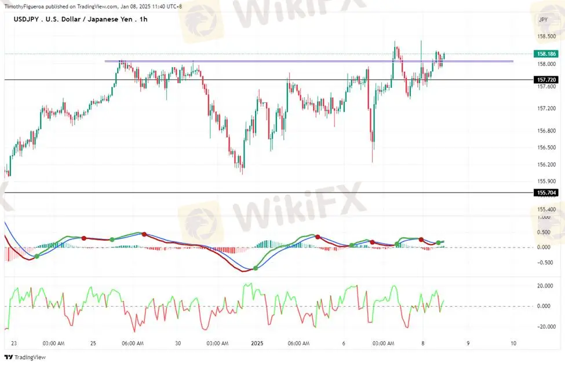The image size is (565, 365).
Task: Click the 155.704 horizontal line price tag
Action: pos(546,193)
